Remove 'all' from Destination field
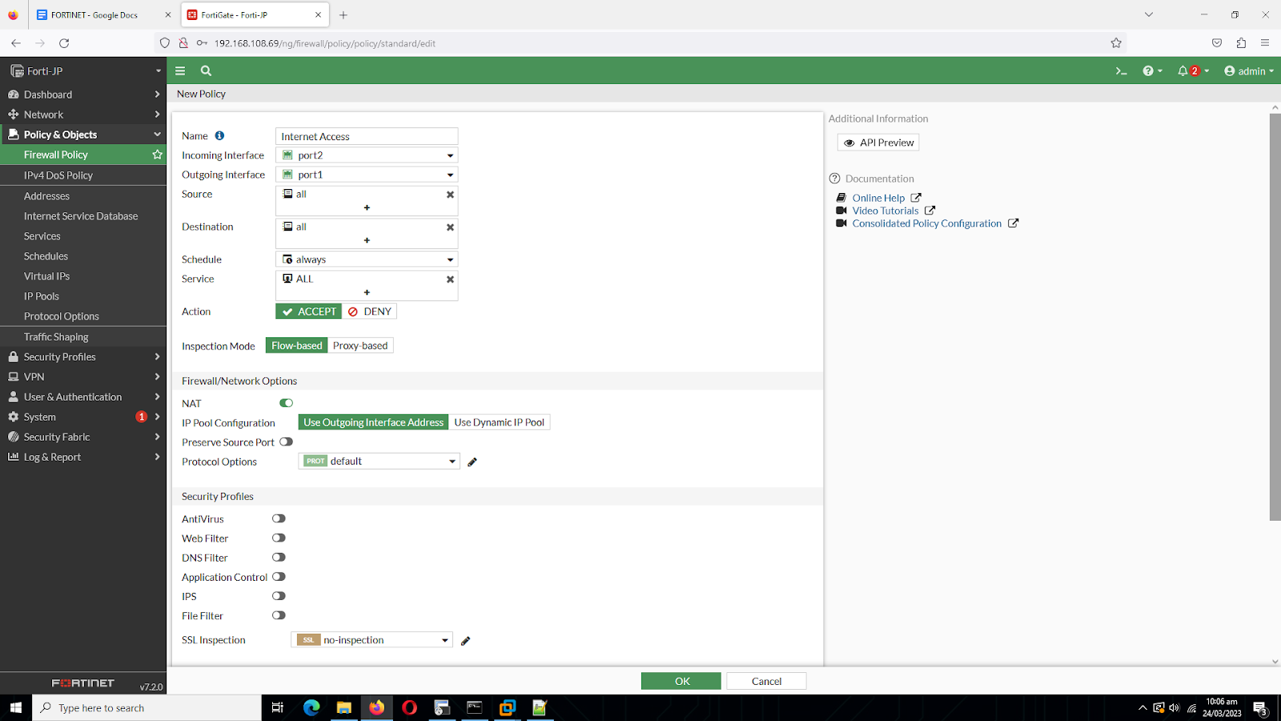 click(450, 228)
